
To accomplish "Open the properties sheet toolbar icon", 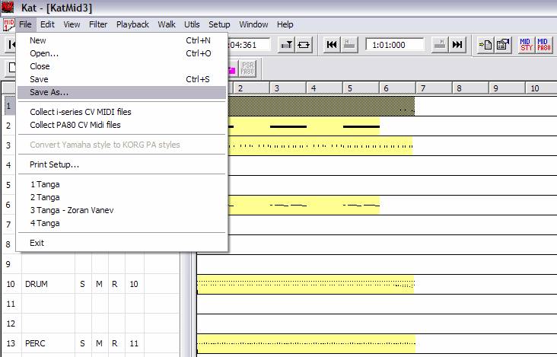I will point(503,45).
